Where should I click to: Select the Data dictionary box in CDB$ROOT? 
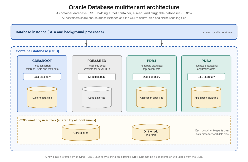pyautogui.click(x=42, y=76)
